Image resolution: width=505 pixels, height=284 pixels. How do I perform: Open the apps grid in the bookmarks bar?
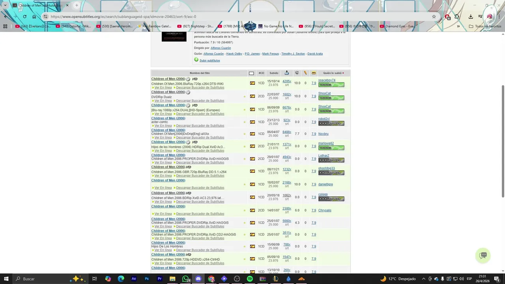5,26
